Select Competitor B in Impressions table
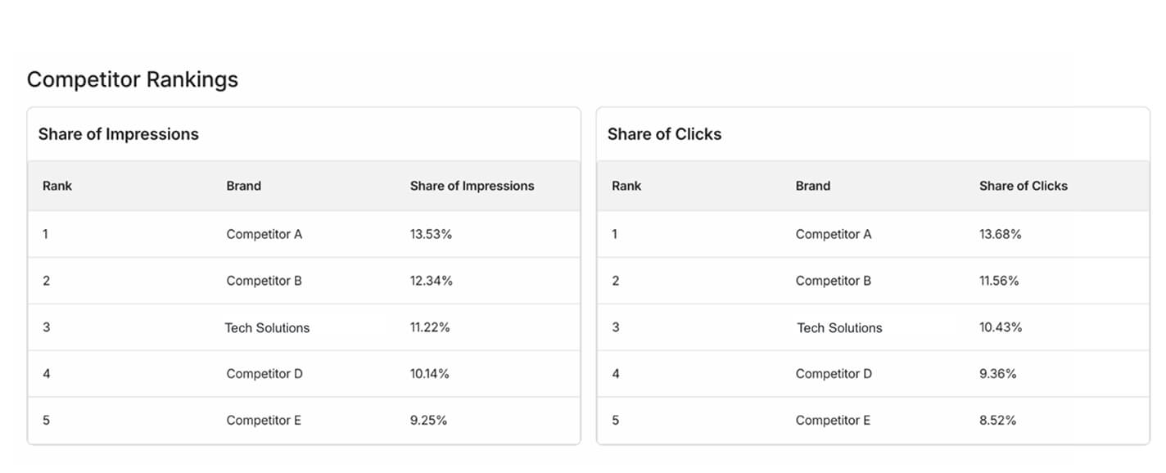 (x=264, y=281)
